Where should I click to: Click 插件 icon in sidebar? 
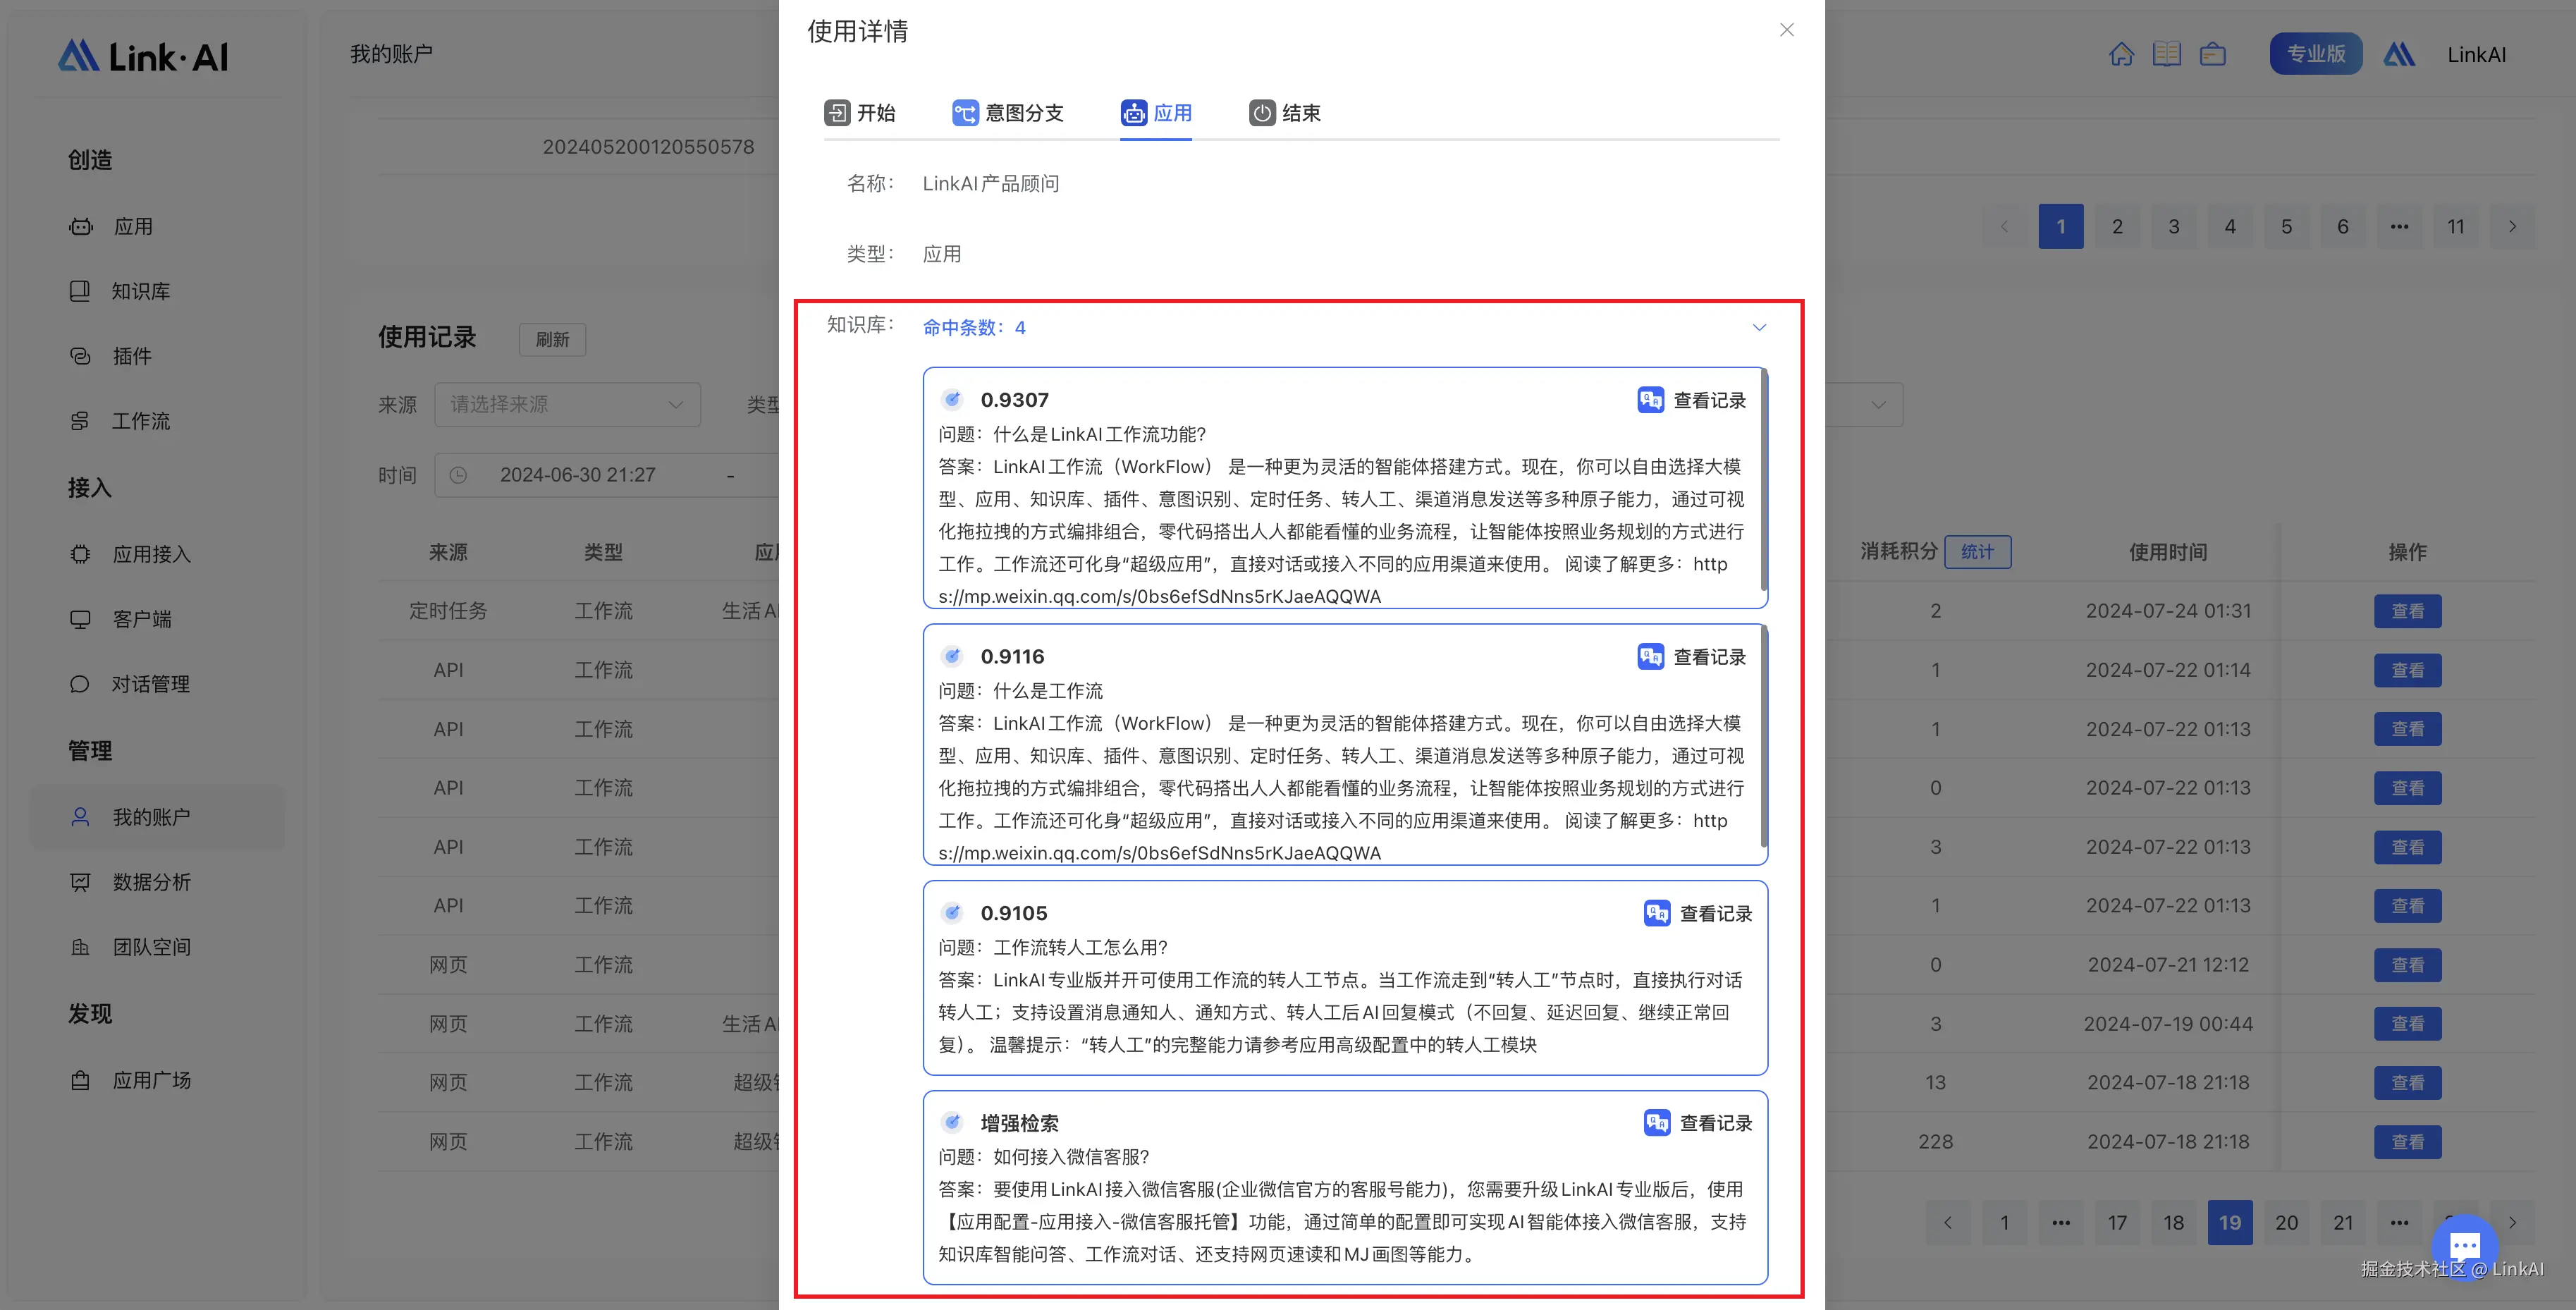click(x=80, y=356)
